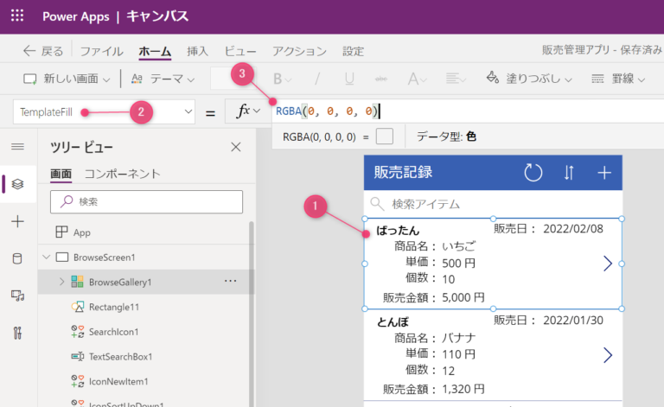Open the app launcher waffle icon
This screenshot has height=407, width=664.
17,16
